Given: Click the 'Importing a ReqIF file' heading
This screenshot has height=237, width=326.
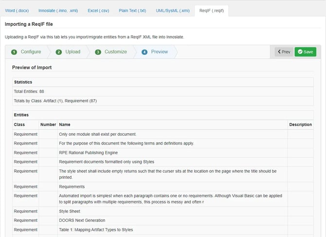Looking at the screenshot, I should pyautogui.click(x=29, y=24).
